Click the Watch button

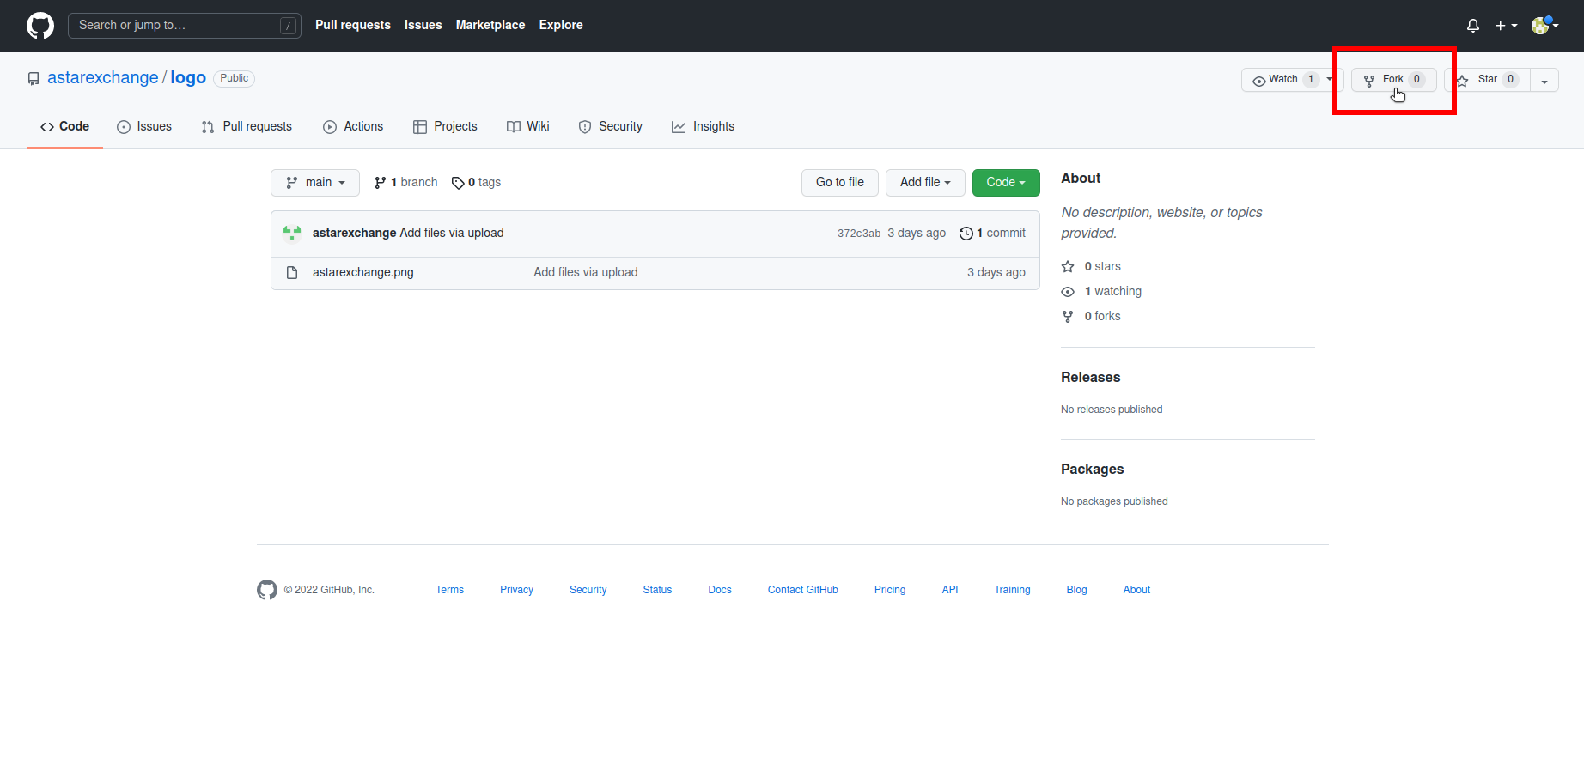tap(1283, 80)
